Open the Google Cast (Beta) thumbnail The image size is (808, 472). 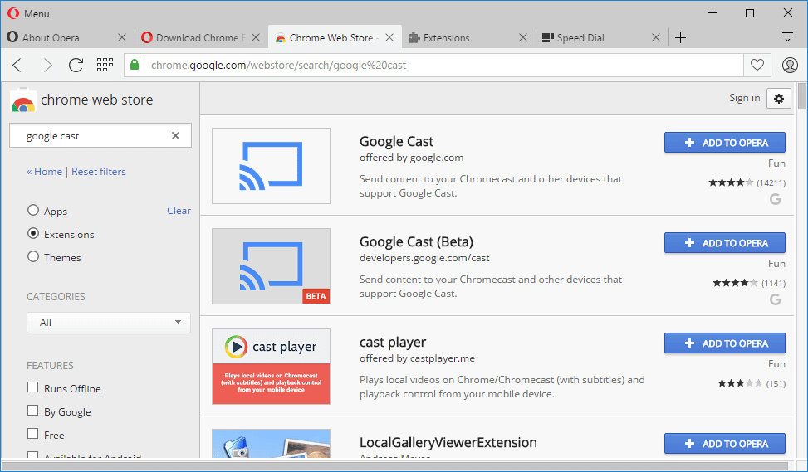pos(271,266)
